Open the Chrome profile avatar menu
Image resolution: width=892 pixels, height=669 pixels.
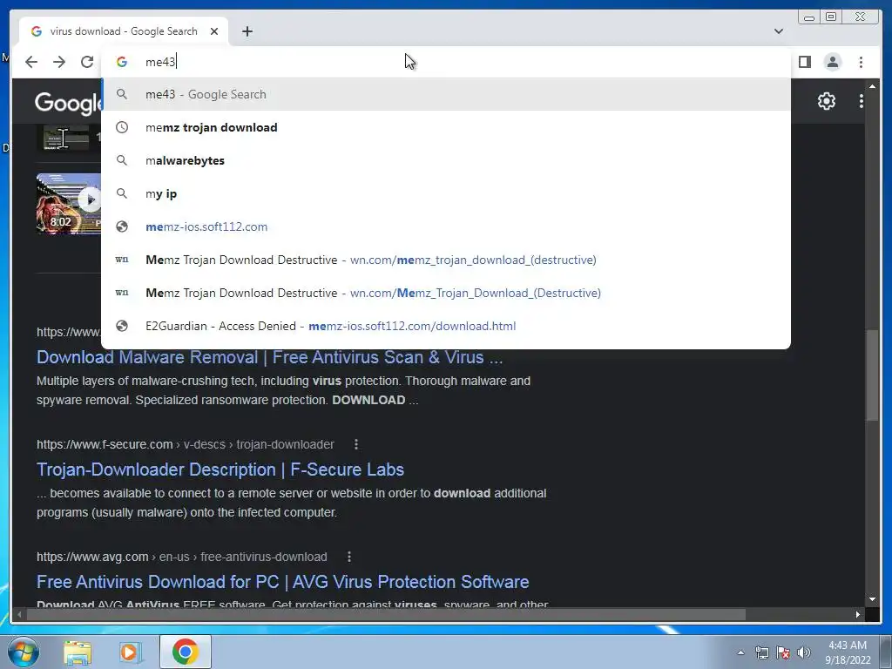click(x=832, y=62)
